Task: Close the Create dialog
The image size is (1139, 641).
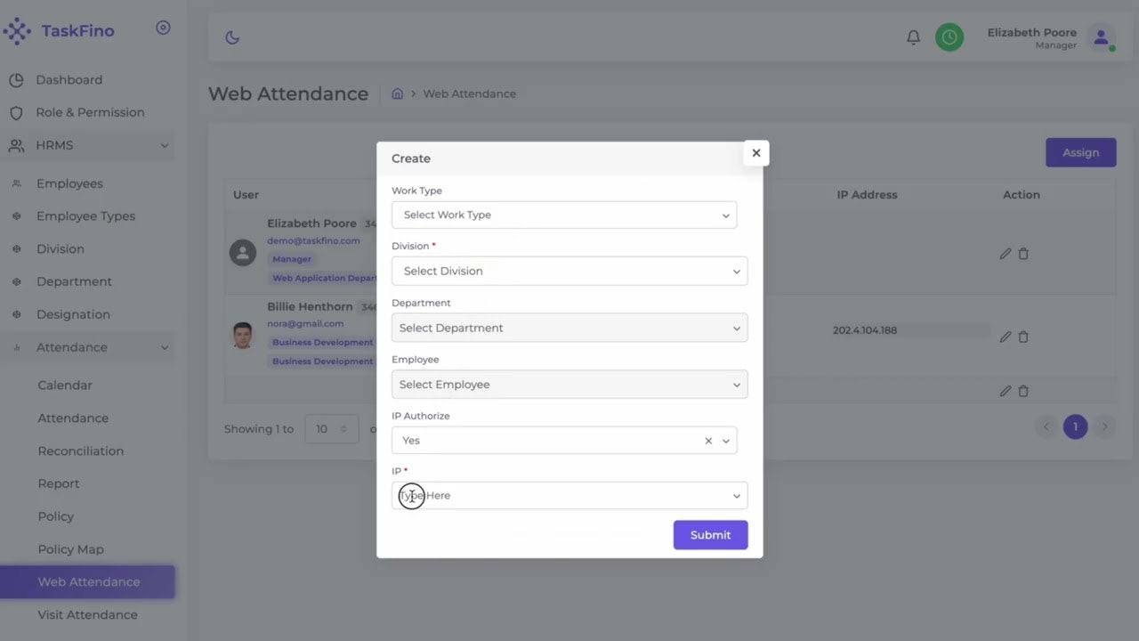Action: tap(755, 153)
